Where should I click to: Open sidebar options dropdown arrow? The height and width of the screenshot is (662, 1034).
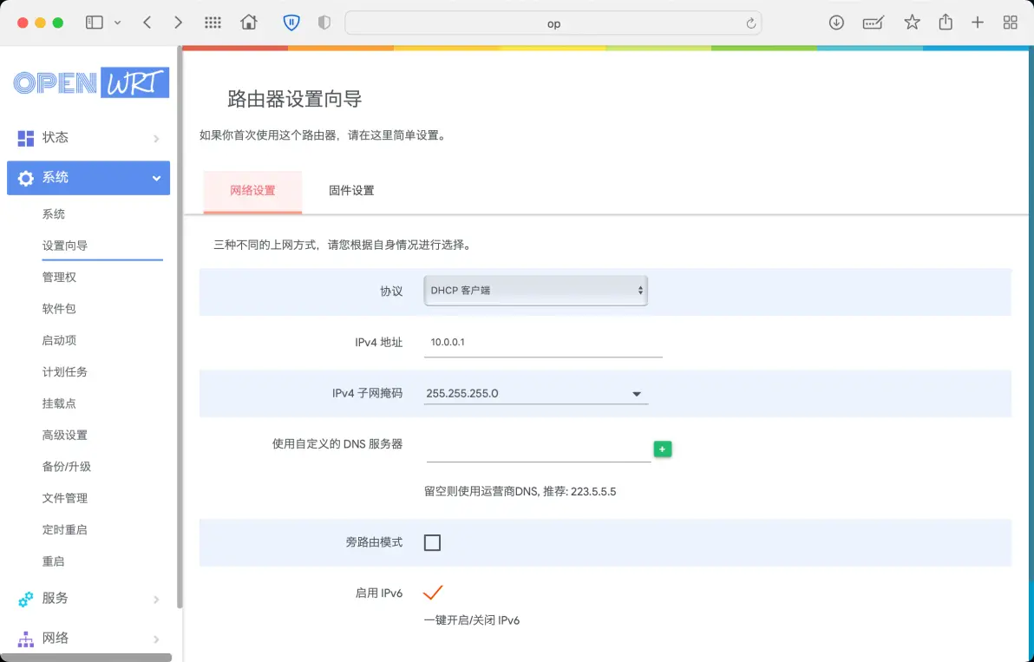click(x=117, y=23)
